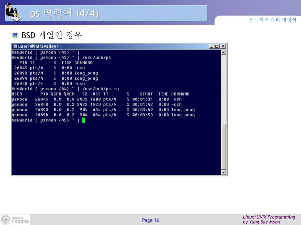Click 'pts/5' in the first ps listing
301x225 pixels.
[x=36, y=83]
